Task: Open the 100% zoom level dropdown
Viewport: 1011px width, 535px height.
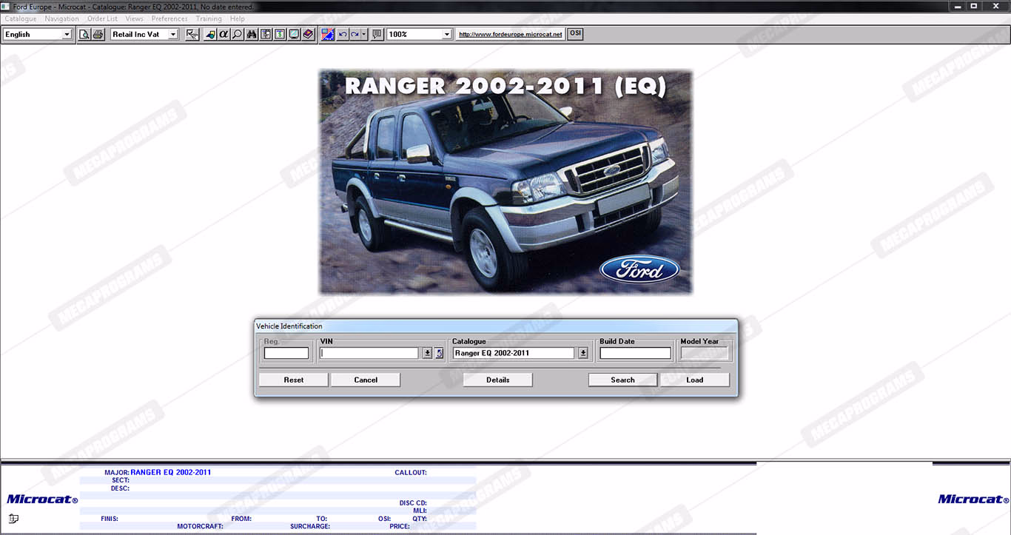Action: [446, 34]
